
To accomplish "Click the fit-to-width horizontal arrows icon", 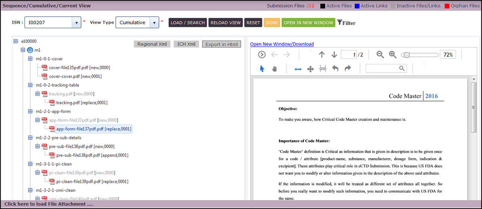I will click(298, 69).
